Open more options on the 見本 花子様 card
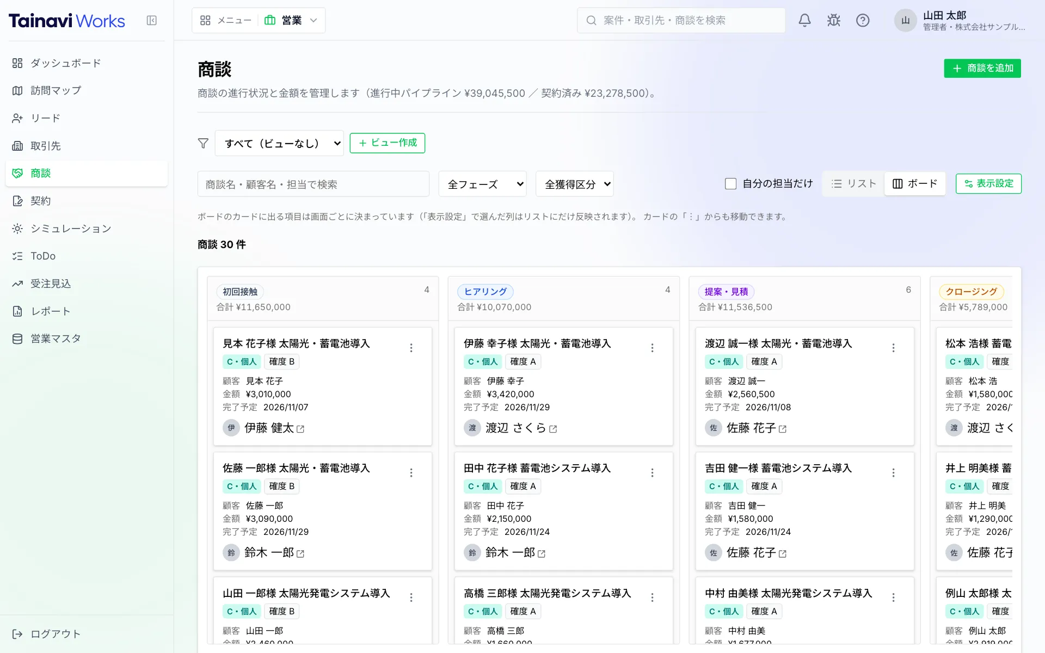Image resolution: width=1045 pixels, height=653 pixels. (411, 348)
